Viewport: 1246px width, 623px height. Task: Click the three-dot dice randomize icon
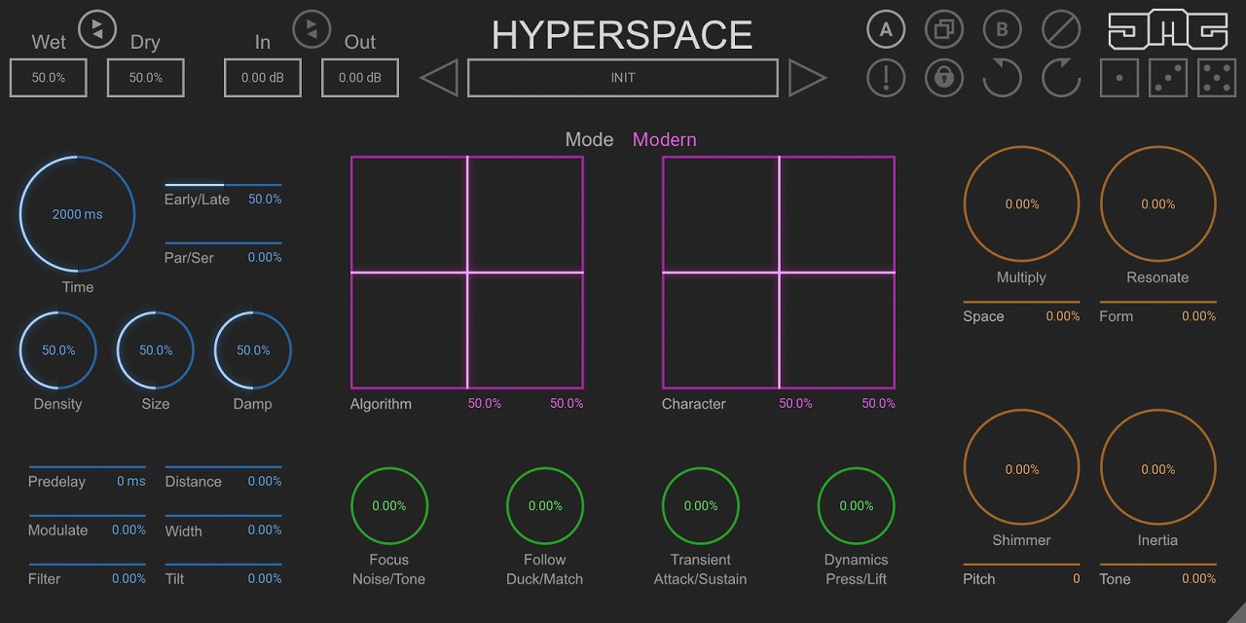1168,78
